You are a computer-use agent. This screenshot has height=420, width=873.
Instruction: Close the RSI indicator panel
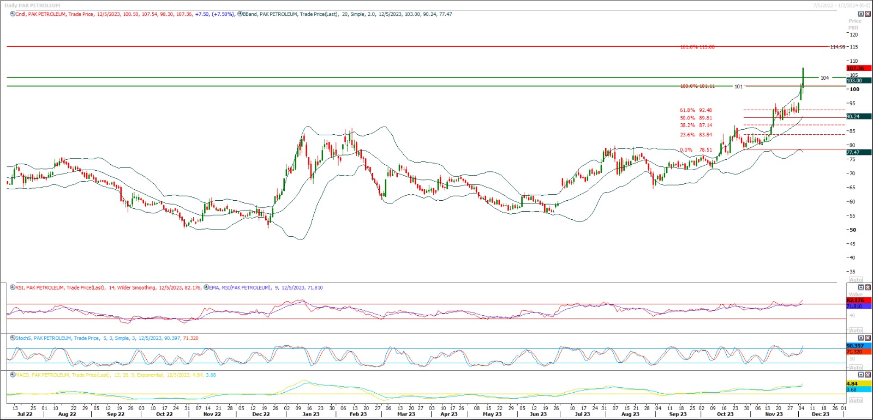click(x=868, y=287)
